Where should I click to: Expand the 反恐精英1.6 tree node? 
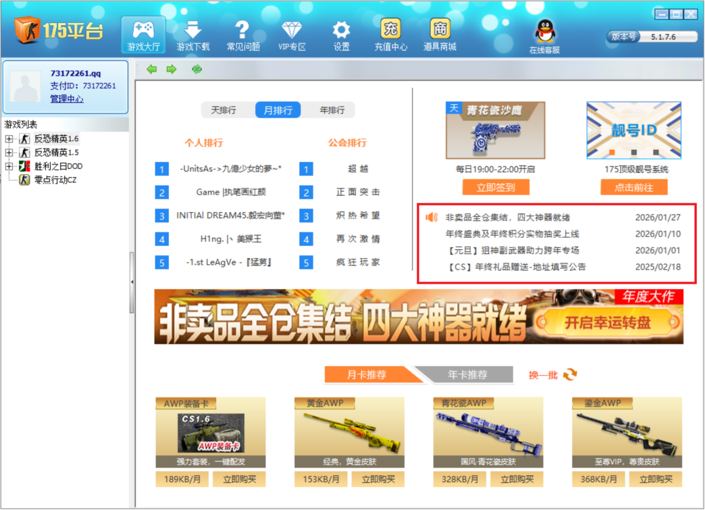(9, 139)
